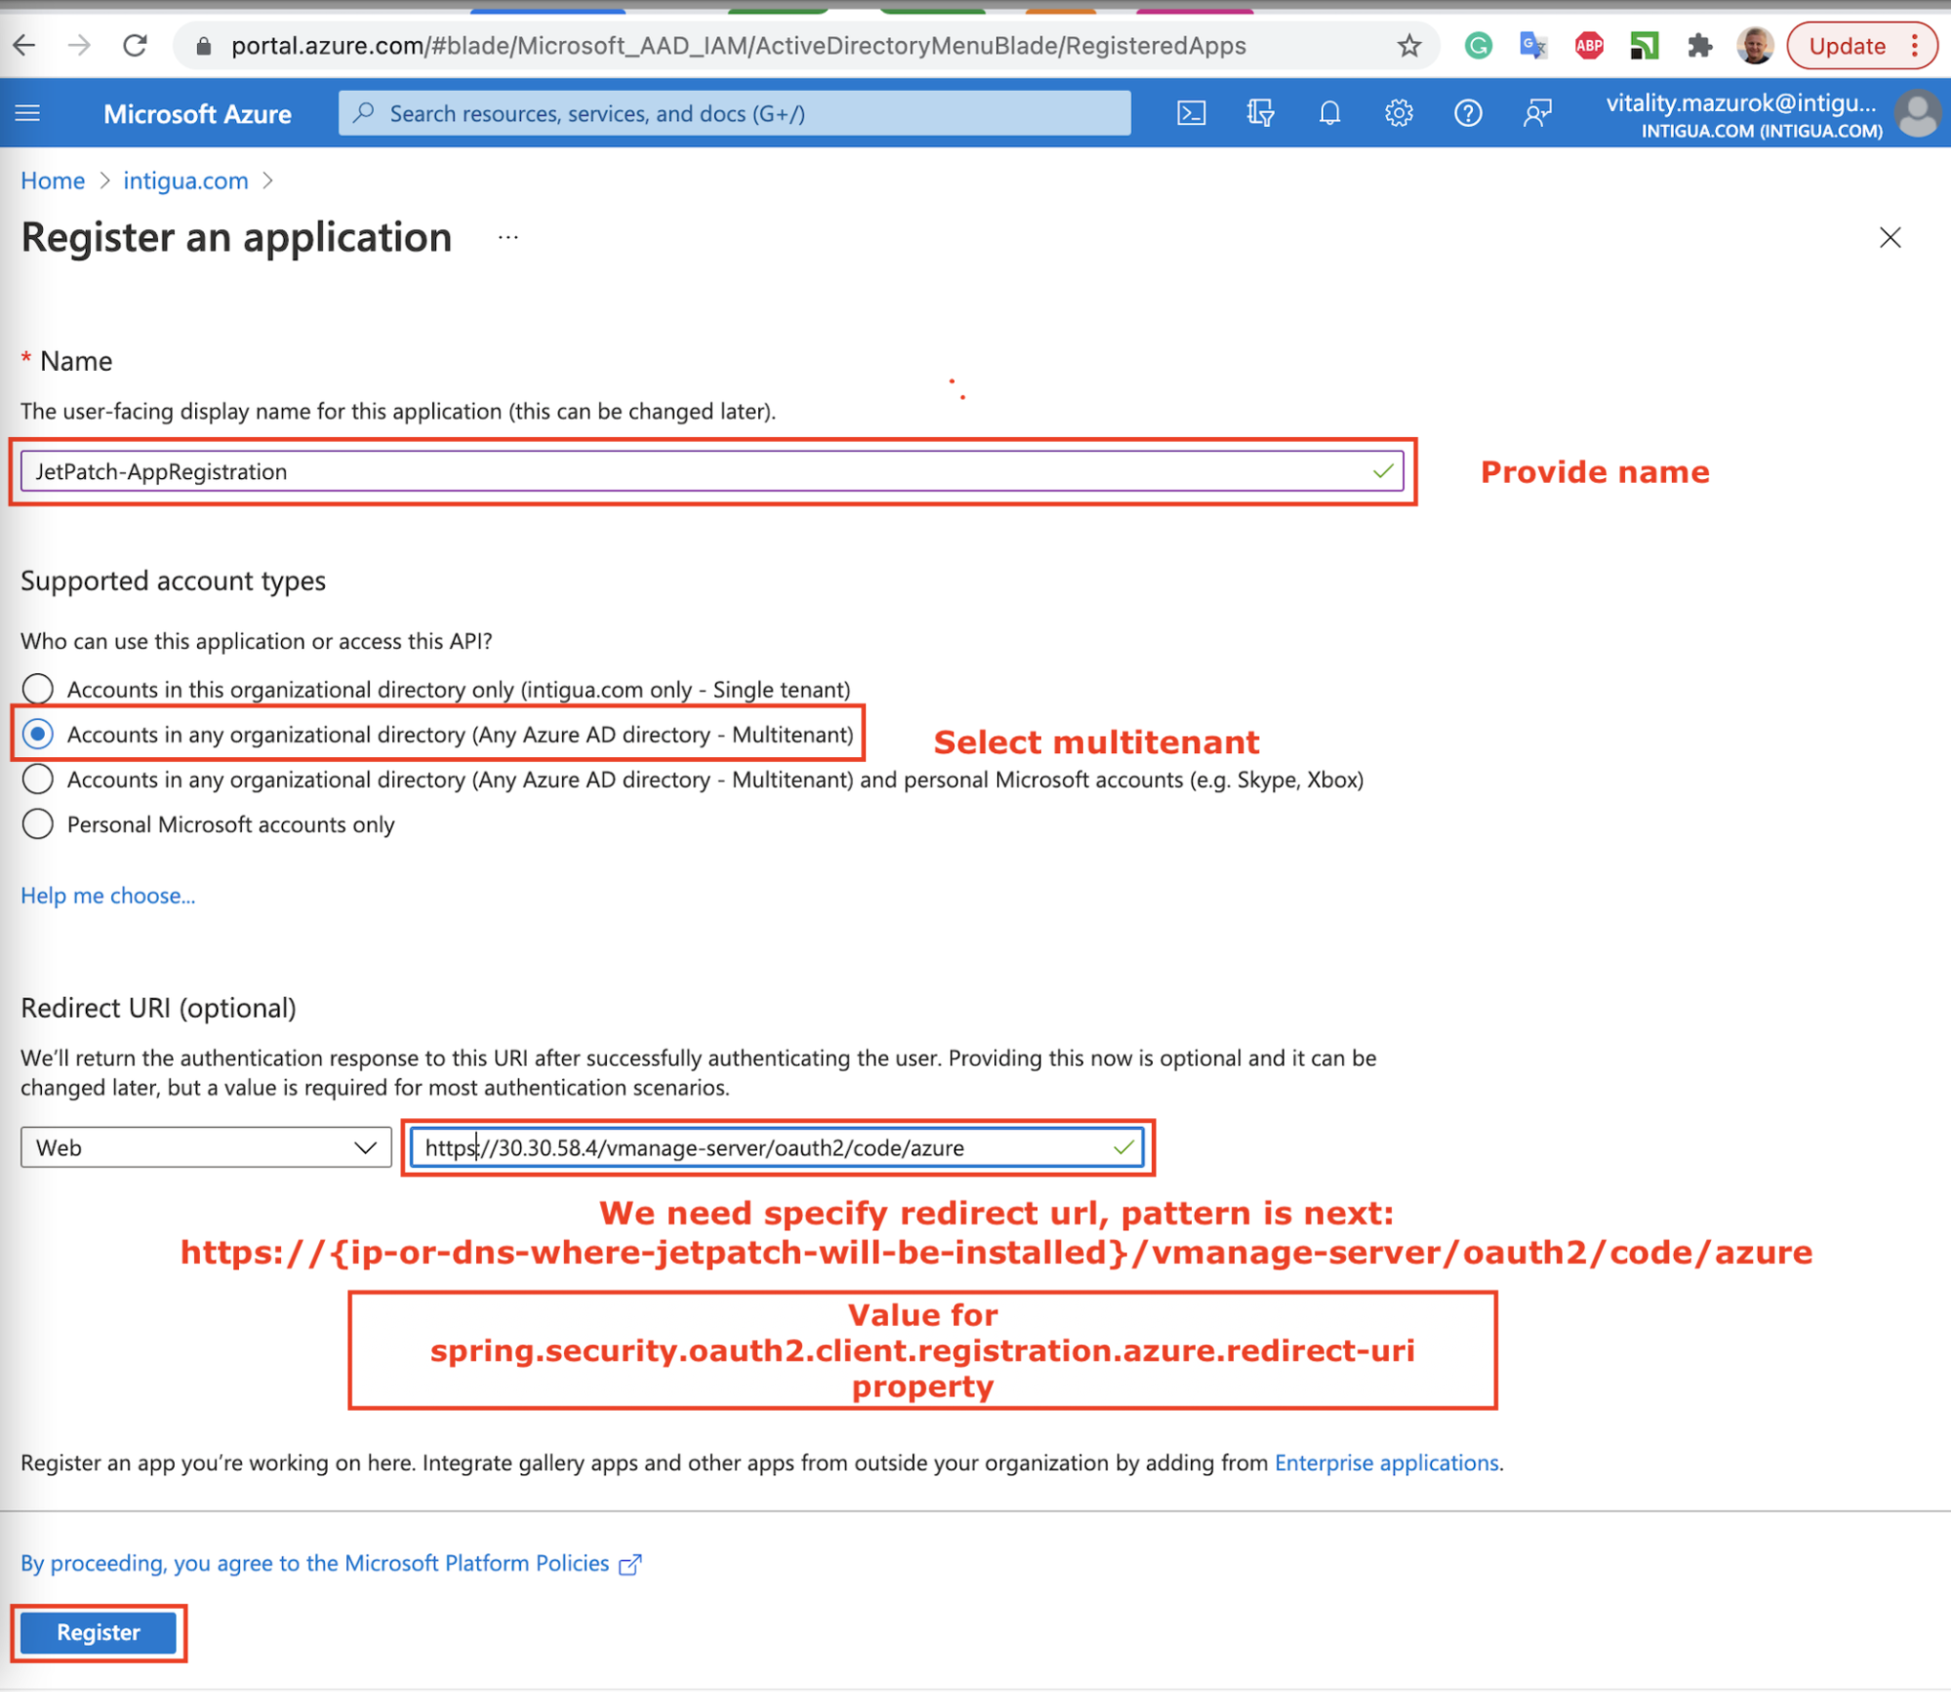Open the Web platform dropdown

click(x=205, y=1148)
